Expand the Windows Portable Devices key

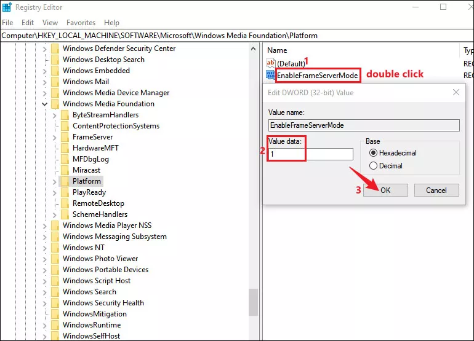[x=45, y=270]
